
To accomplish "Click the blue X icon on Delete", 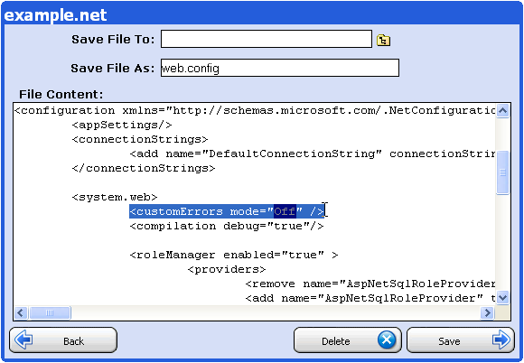I will (x=387, y=340).
